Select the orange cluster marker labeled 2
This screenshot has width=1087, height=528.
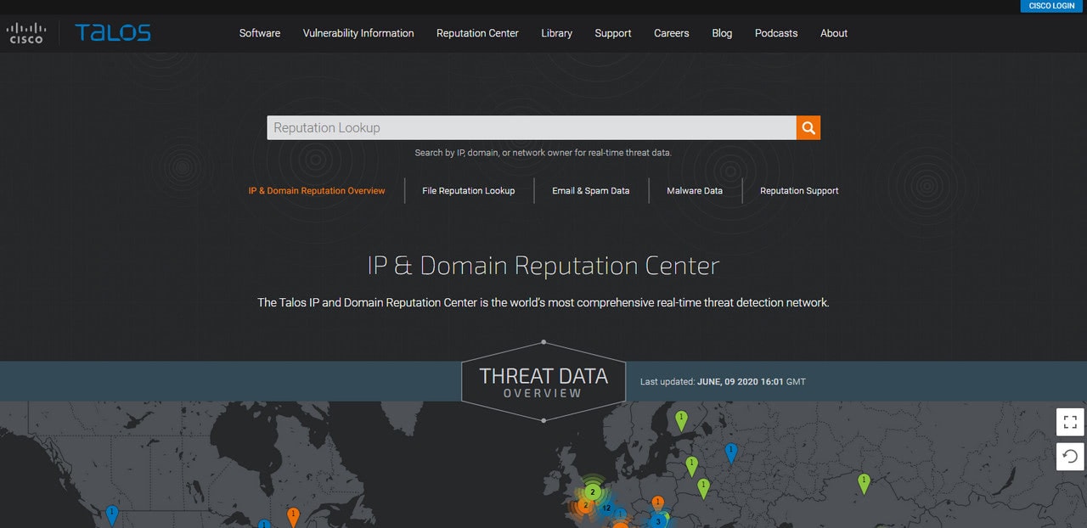[585, 505]
